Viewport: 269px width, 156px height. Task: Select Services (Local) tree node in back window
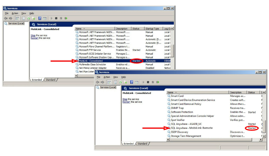pyautogui.click(x=16, y=23)
